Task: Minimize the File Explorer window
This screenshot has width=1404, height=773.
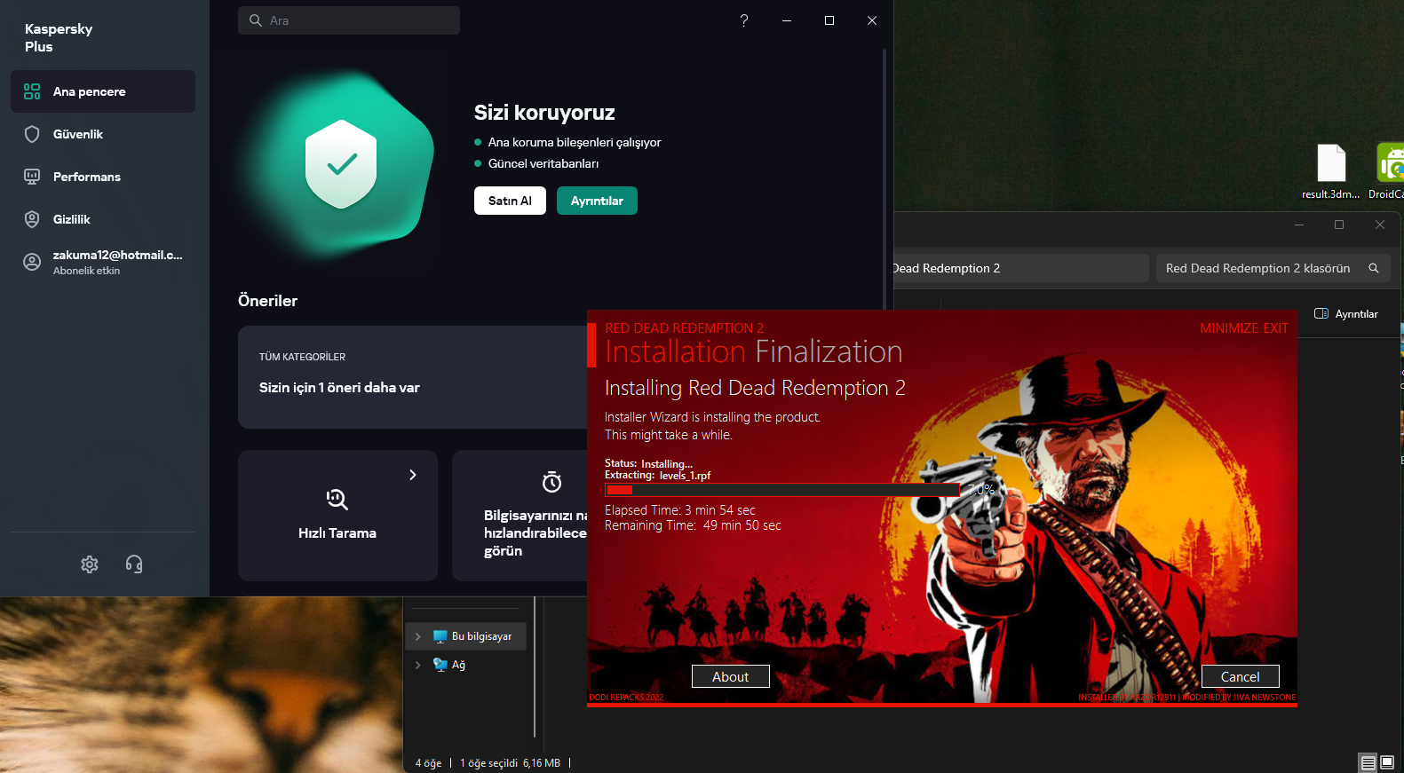Action: 1299,225
